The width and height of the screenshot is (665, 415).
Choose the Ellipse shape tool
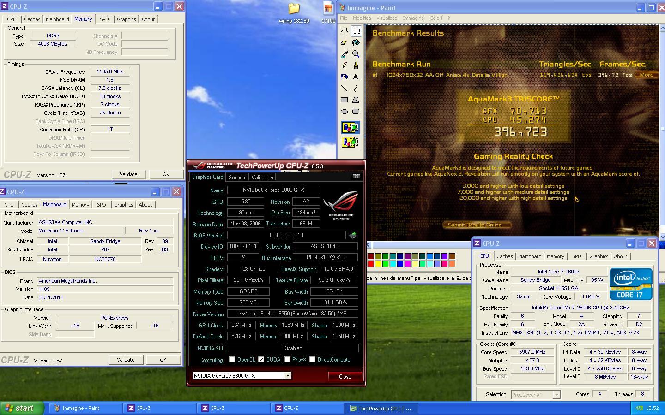pyautogui.click(x=345, y=111)
